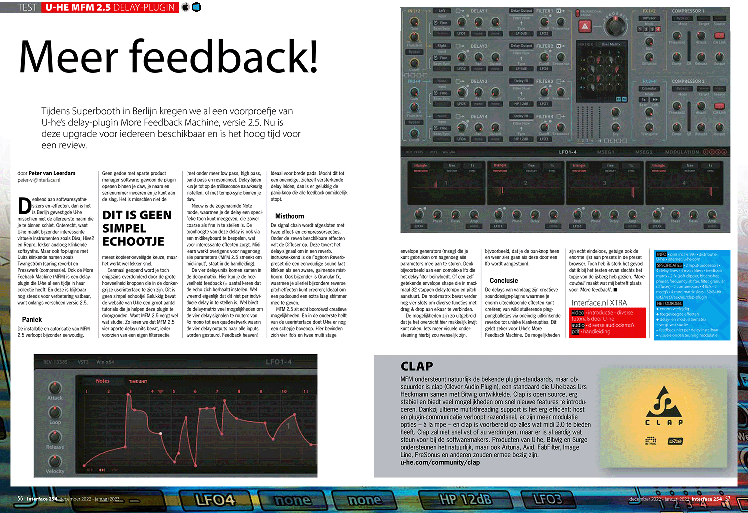Image resolution: width=748 pixels, height=513 pixels.
Task: Toggle the F3 button in the matrix
Action: pos(619,99)
